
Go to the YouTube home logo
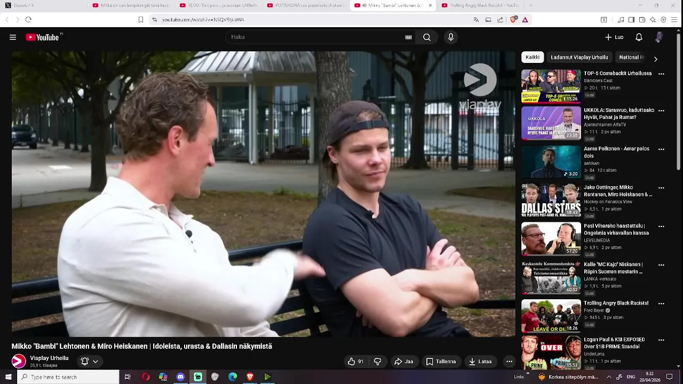43,37
